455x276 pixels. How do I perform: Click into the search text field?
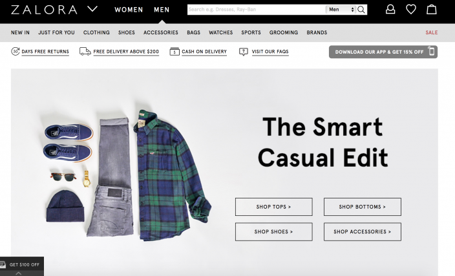point(256,10)
